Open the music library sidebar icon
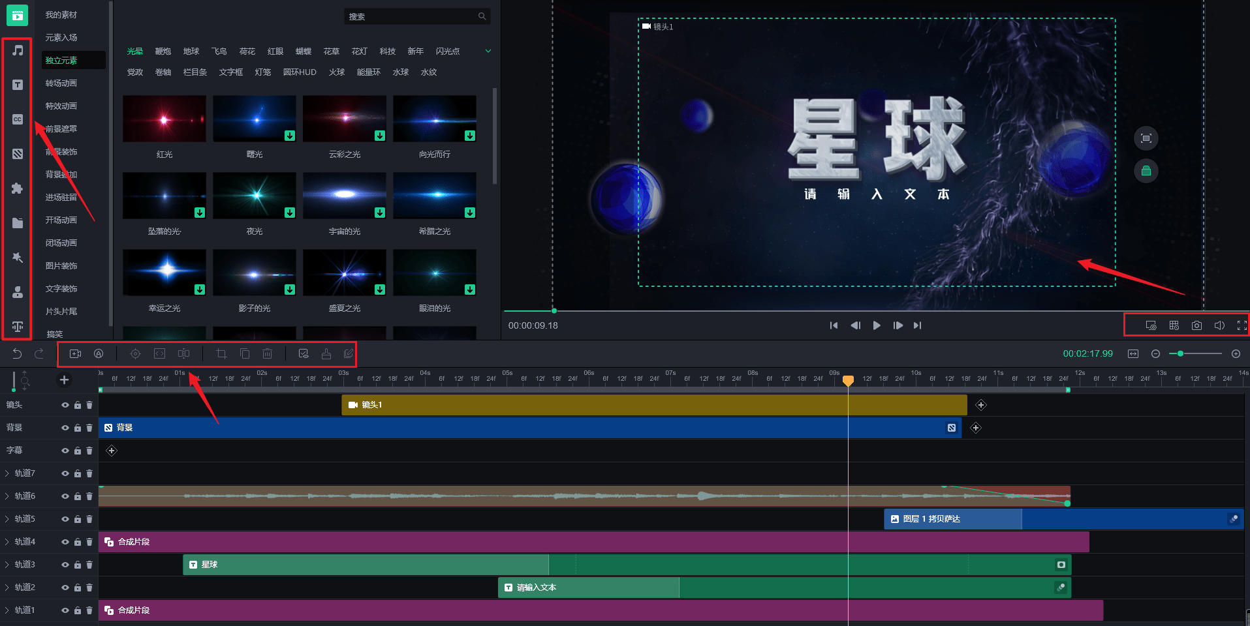Image resolution: width=1250 pixels, height=626 pixels. pyautogui.click(x=18, y=51)
